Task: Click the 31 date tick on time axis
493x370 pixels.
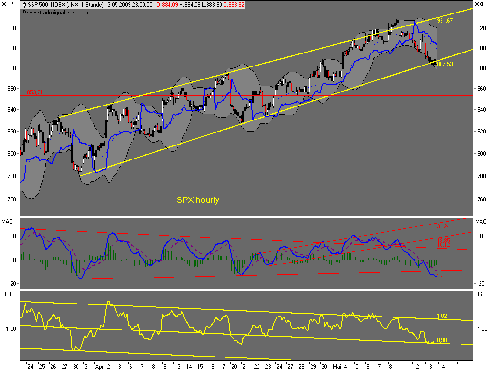Action: 87,367
